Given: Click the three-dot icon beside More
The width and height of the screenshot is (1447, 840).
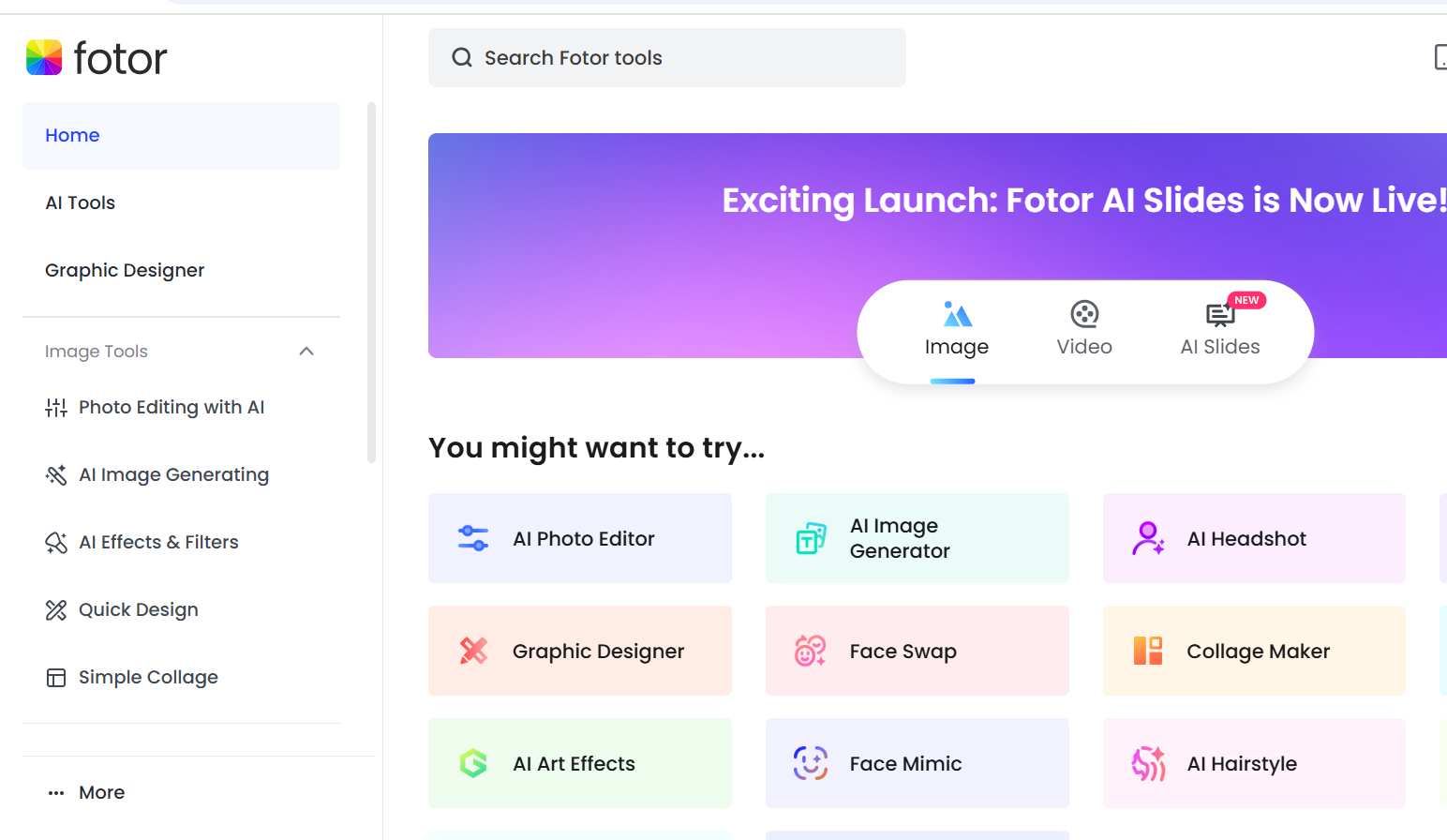Looking at the screenshot, I should click(x=56, y=793).
